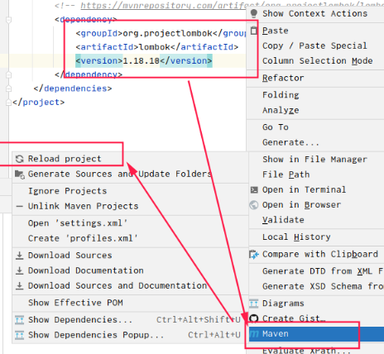Click the download icon beside Download Documentation
Viewport: 384px width, 354px height.
tap(19, 270)
